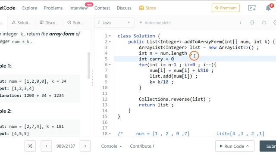Click 'Collections.reverse(list) ;' on line 12
The width and height of the screenshot is (276, 155).
pos(175,99)
